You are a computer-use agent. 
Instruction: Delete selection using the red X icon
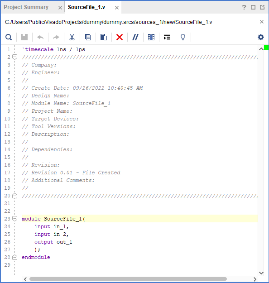point(120,38)
